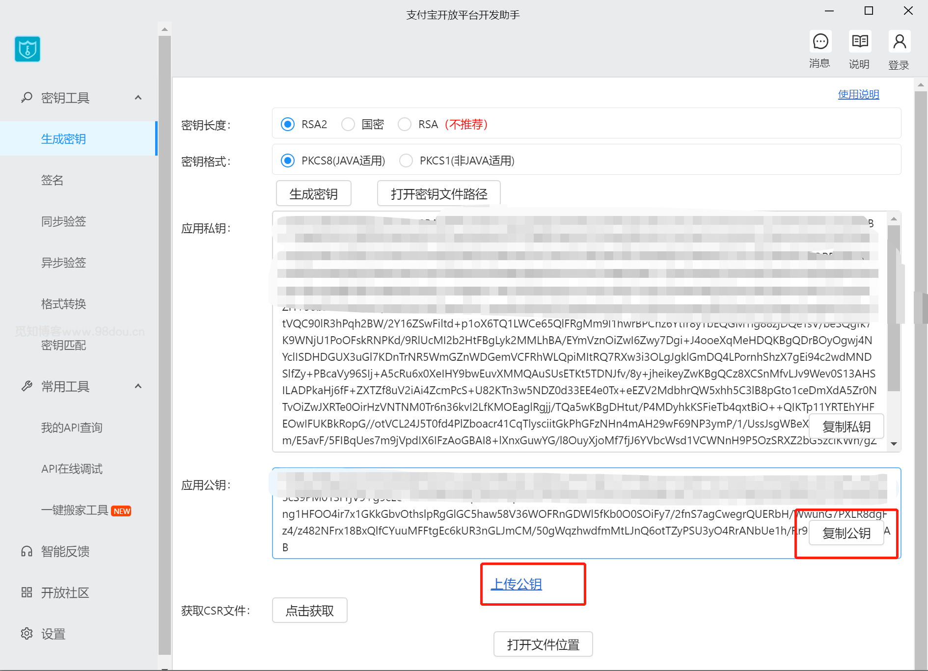Click the private key scrollbar up arrow
The image size is (928, 671).
tap(894, 218)
